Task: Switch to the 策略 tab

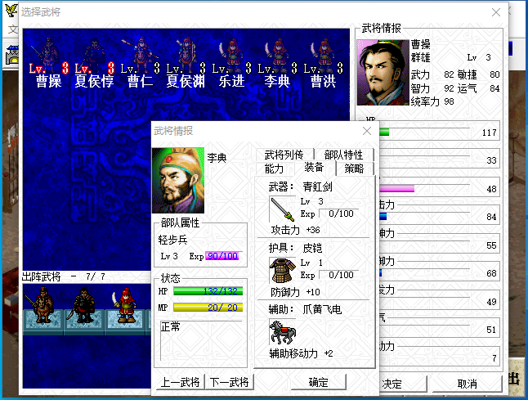Action: coord(354,169)
